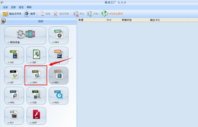Open the 帮助 (Help) menu

29,7
